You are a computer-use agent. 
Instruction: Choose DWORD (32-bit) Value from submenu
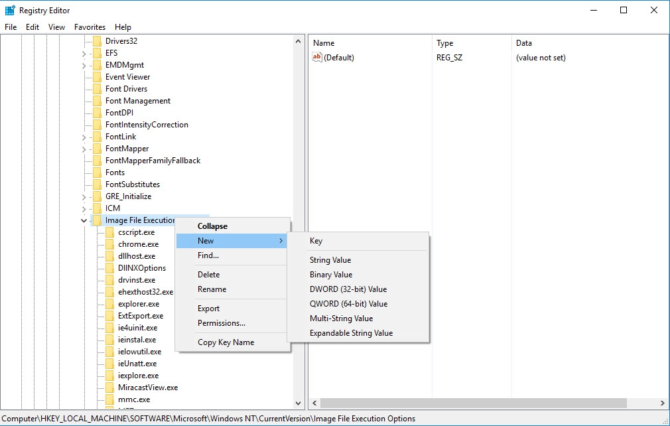(348, 289)
